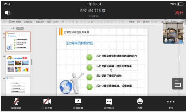Start sharing with 共享屏幕
This screenshot has width=186, height=112.
click(x=78, y=104)
